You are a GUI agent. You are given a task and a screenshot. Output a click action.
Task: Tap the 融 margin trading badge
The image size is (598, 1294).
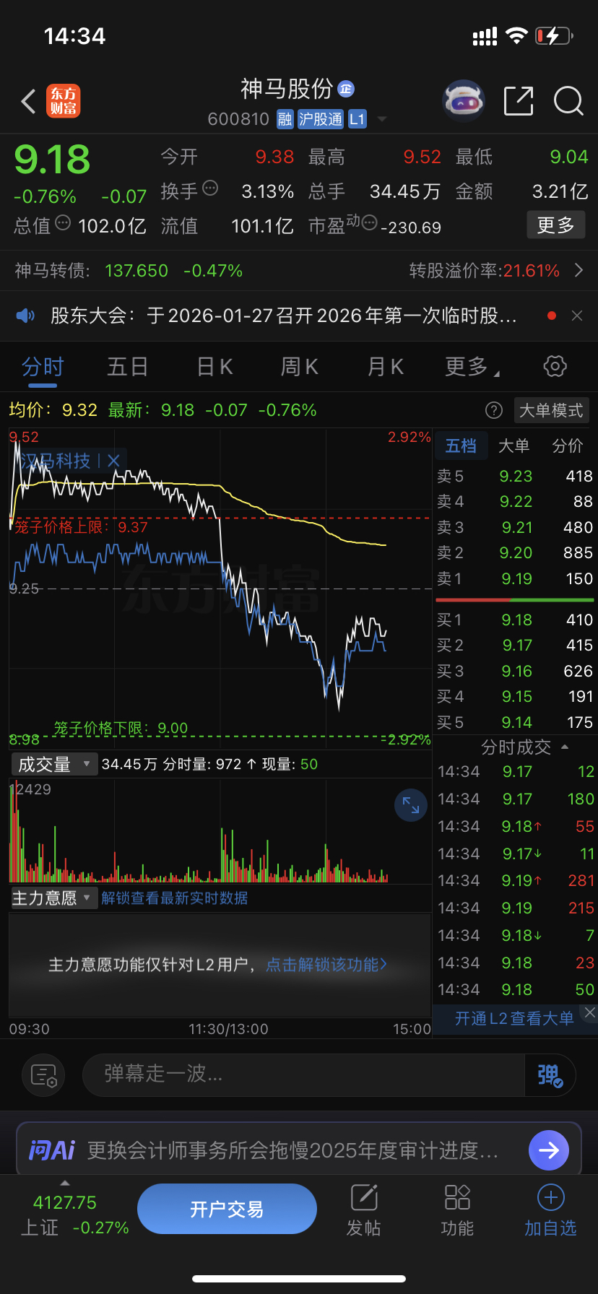(285, 119)
